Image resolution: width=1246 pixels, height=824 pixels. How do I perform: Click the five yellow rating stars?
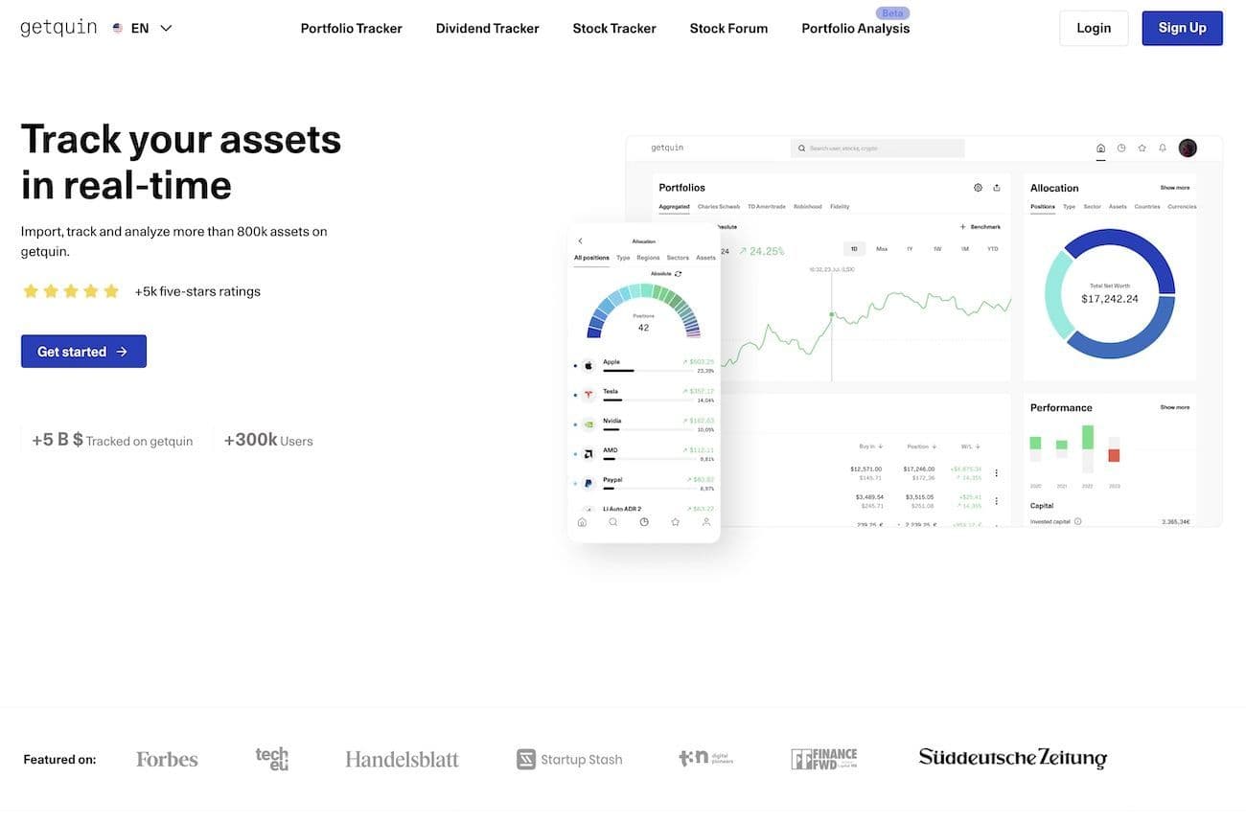tap(71, 291)
